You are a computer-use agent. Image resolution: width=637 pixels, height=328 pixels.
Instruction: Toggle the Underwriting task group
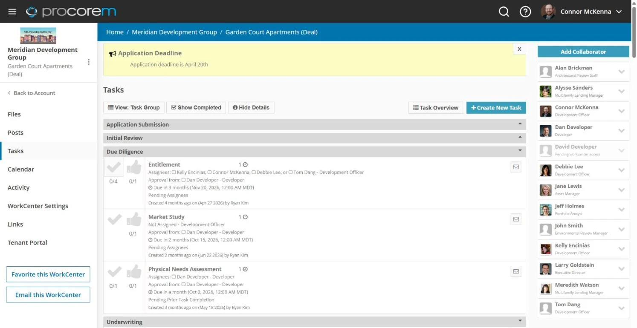[314, 322]
